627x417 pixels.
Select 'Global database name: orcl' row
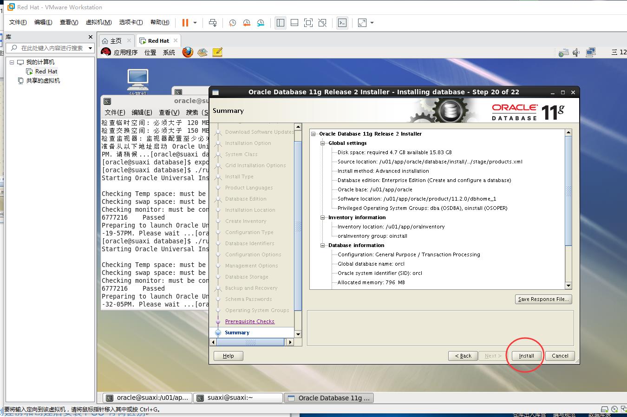click(x=371, y=264)
